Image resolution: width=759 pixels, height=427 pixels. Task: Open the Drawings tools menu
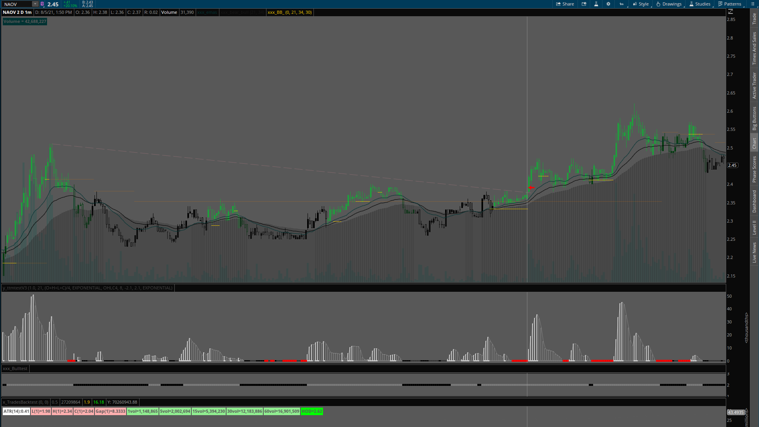pos(669,4)
